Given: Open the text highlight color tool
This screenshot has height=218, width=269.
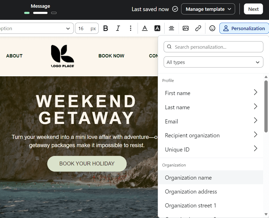Looking at the screenshot, I should click(157, 28).
